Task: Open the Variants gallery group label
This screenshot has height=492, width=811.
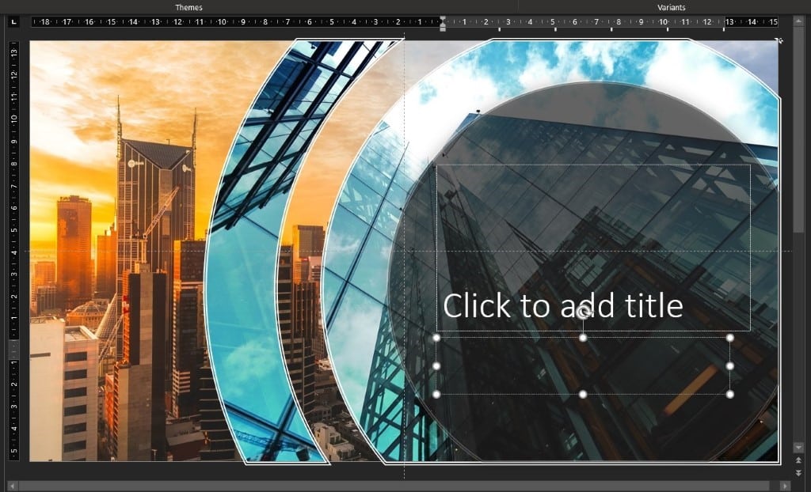Action: point(672,7)
